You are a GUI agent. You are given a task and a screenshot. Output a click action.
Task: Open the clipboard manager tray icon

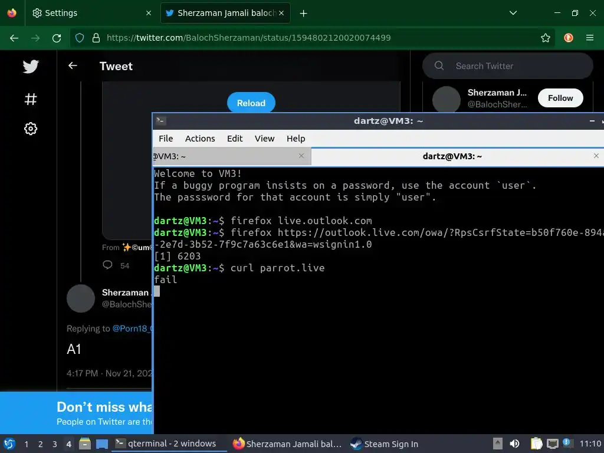click(x=536, y=444)
